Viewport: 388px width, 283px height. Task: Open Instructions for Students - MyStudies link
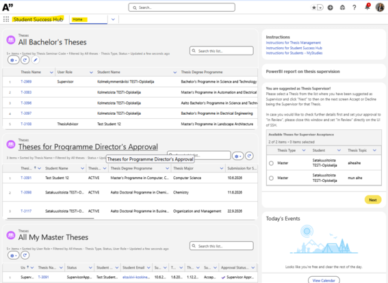[294, 53]
